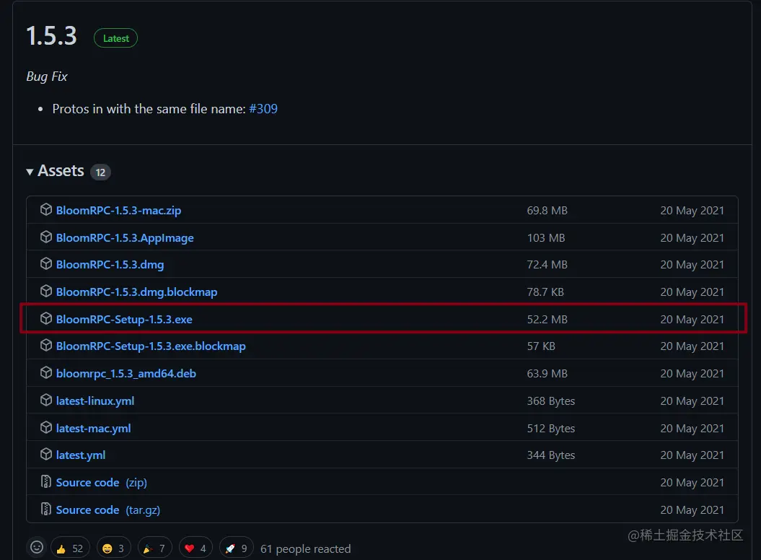Click package icon beside latest-linux.yml
The height and width of the screenshot is (560, 761).
[46, 401]
